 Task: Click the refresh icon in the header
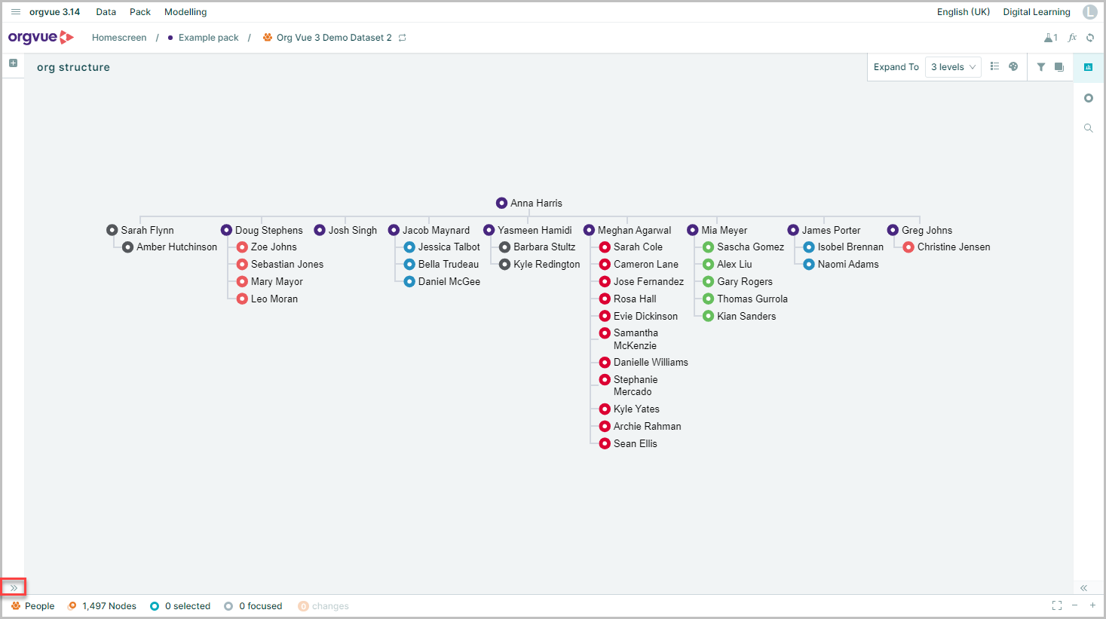pos(1090,38)
